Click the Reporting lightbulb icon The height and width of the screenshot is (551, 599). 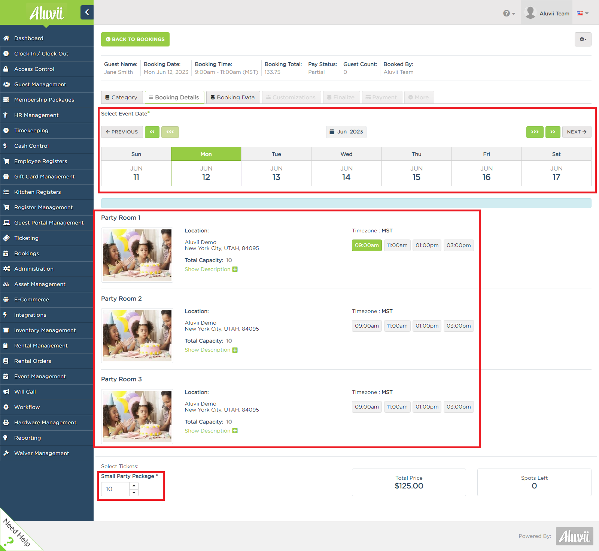[x=5, y=438]
